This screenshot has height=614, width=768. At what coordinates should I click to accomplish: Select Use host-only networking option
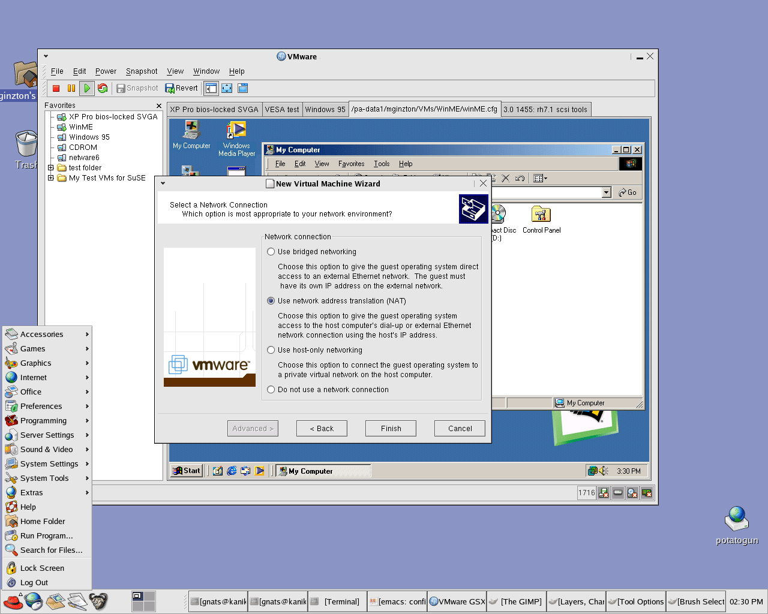point(271,350)
